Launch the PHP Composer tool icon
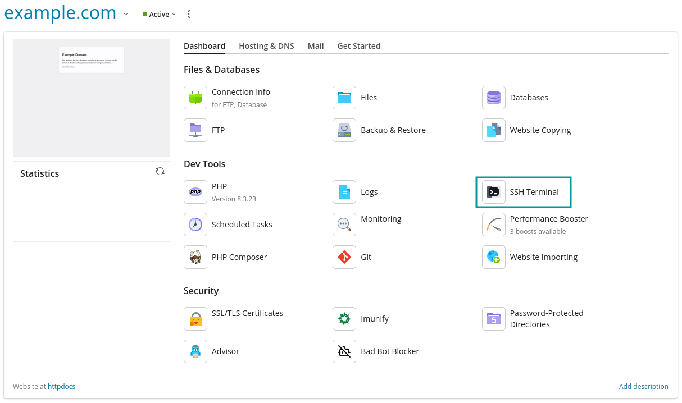 coord(195,257)
